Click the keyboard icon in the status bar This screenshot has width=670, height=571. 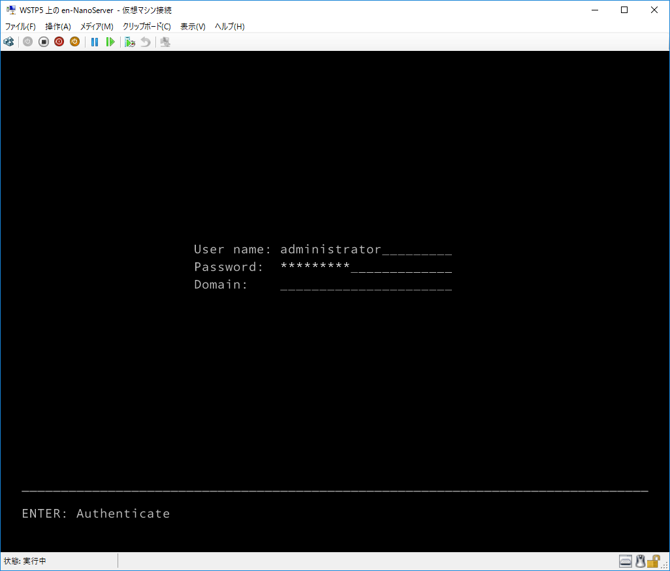[x=626, y=561]
